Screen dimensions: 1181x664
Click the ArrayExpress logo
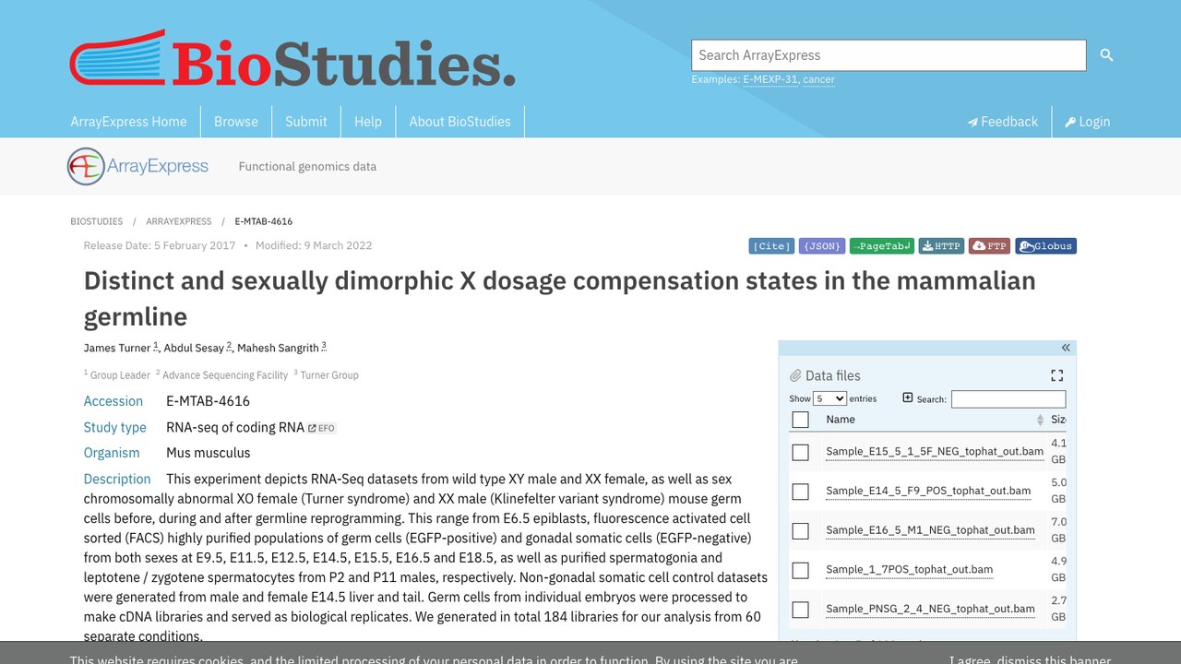click(137, 166)
